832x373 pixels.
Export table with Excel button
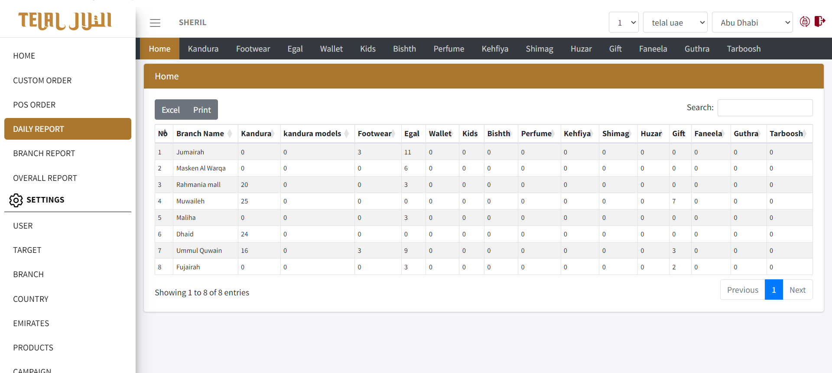pos(171,110)
